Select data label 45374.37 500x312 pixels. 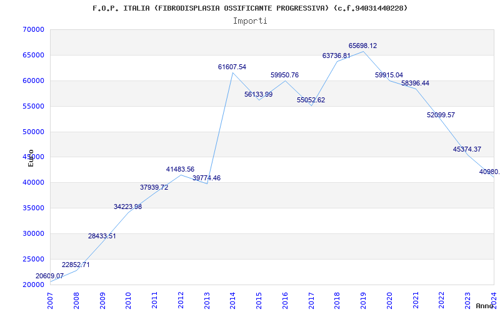(x=467, y=149)
